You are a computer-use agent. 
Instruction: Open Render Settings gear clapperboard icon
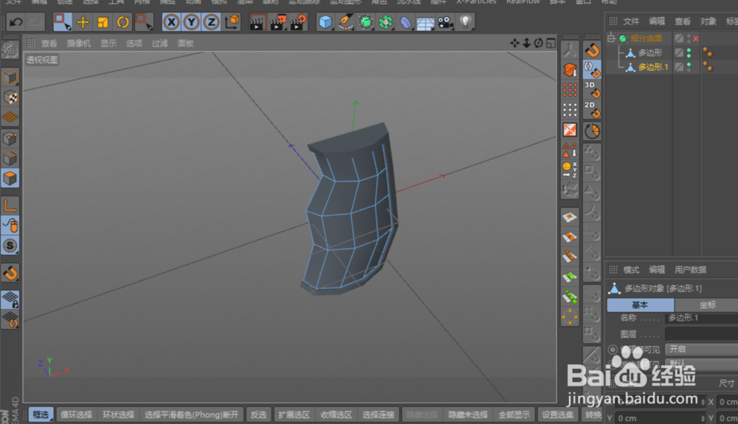click(x=298, y=22)
